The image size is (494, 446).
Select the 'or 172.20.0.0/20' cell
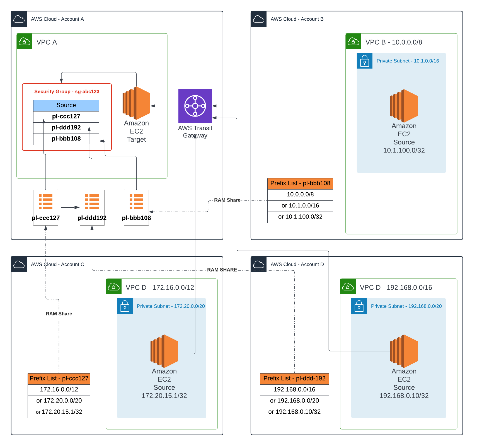click(x=59, y=401)
